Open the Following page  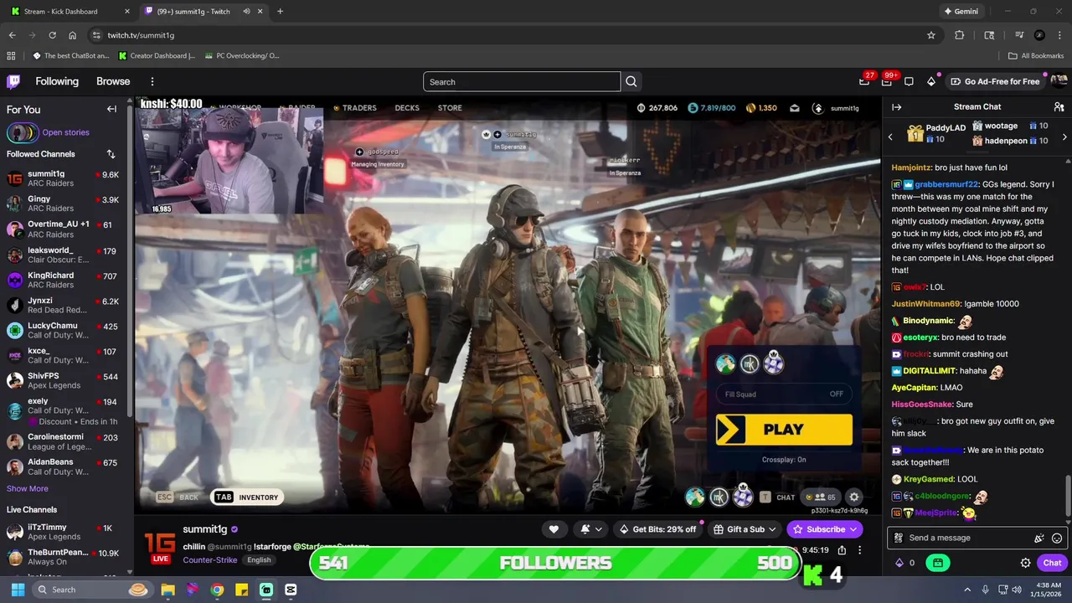(57, 81)
